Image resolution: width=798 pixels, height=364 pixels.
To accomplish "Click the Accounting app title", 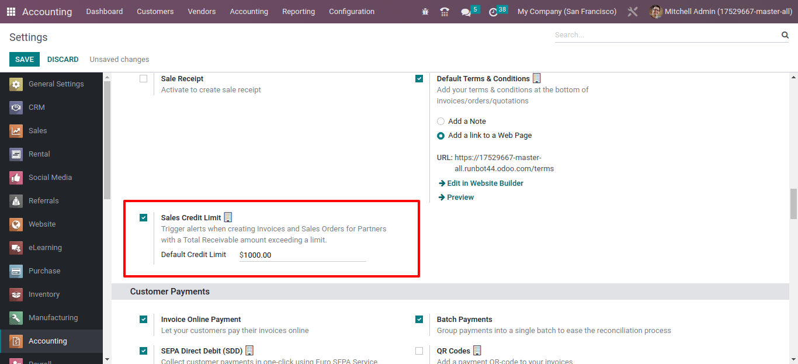I will tap(47, 12).
